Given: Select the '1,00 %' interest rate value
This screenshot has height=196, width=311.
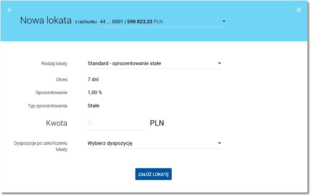Looking at the screenshot, I should 95,93.
